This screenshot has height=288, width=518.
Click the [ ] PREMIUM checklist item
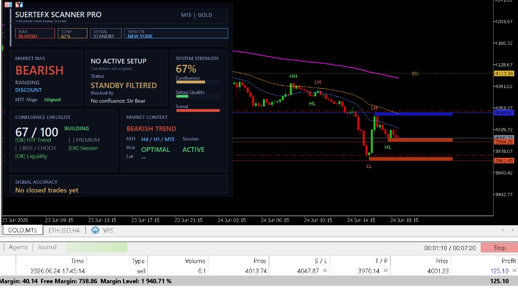84,140
